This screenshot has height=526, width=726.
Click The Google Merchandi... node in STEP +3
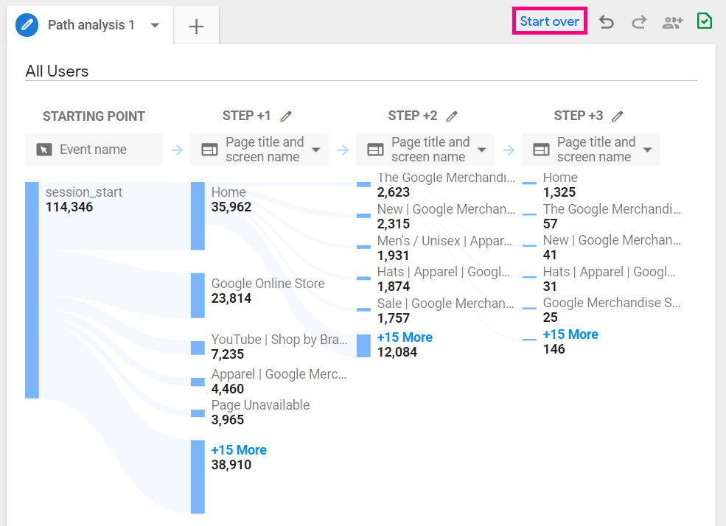(612, 209)
